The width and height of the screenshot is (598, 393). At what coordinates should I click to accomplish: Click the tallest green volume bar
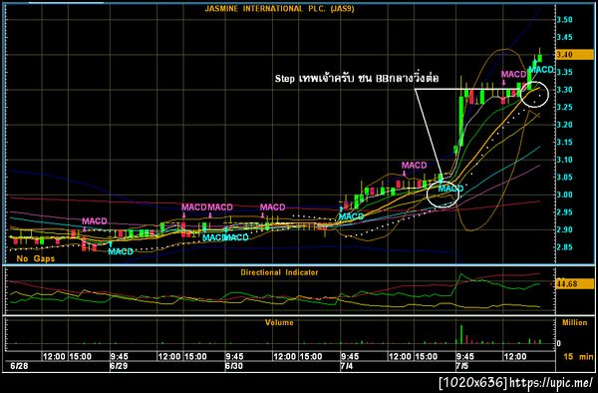coord(461,334)
